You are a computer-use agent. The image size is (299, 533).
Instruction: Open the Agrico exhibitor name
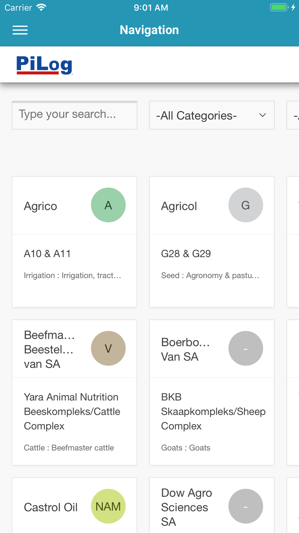[41, 206]
